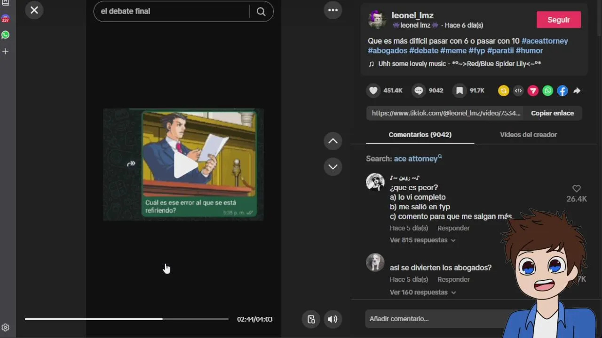The height and width of the screenshot is (338, 602).
Task: Open the first commenter's avatar
Action: pos(375,182)
